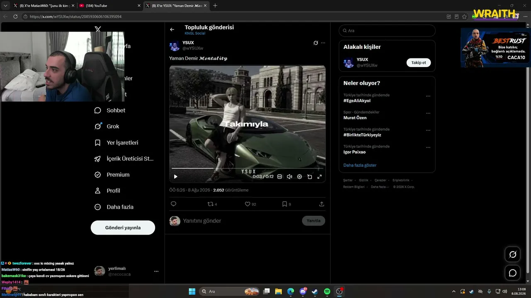Open the Sohbet chat icon in sidebar
This screenshot has height=298, width=531.
coord(98,111)
